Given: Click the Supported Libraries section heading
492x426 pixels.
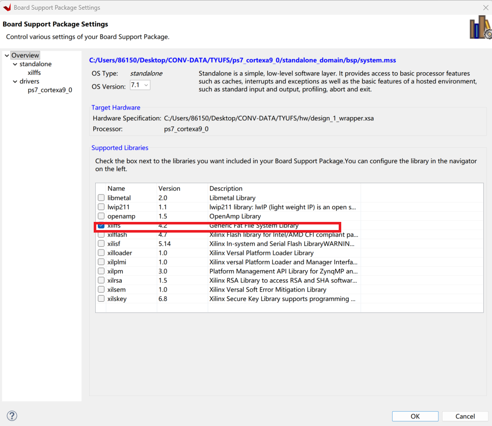Looking at the screenshot, I should pos(120,148).
